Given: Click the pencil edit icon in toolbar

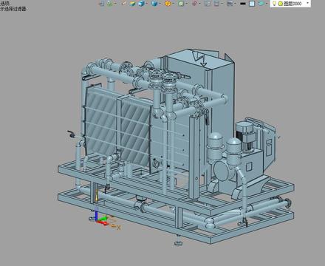Looking at the screenshot, I should tap(124, 3).
